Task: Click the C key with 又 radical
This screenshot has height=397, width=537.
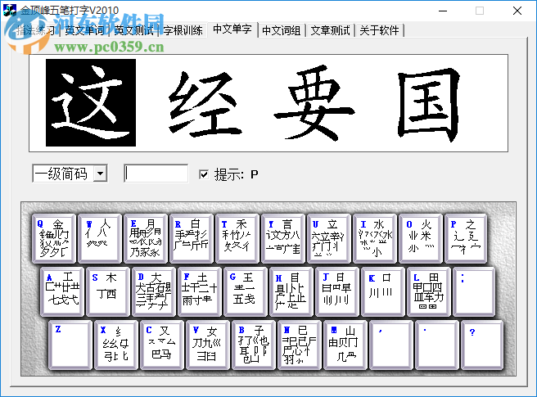Action: (162, 345)
